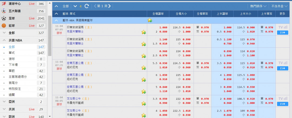292x118 pixels.
Task: Favorite the 公鹿 vs 尼克 match with handicap 6
Action: coord(144,80)
